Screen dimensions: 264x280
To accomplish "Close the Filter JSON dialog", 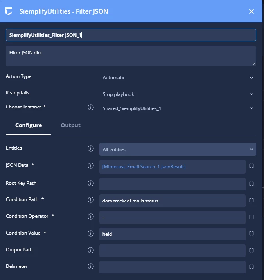I will pyautogui.click(x=251, y=11).
